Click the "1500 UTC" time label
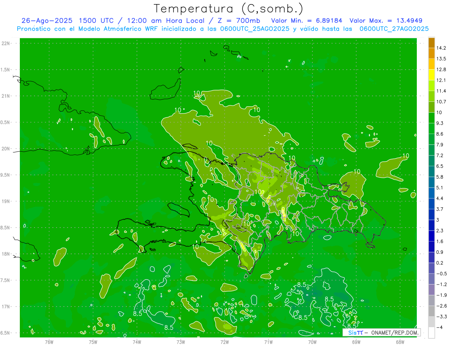Screen dimensions: 449x347 point(96,21)
